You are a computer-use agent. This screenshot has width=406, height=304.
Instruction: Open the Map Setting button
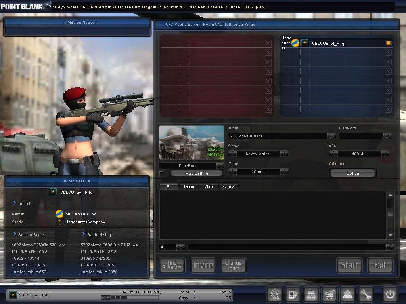[x=197, y=173]
